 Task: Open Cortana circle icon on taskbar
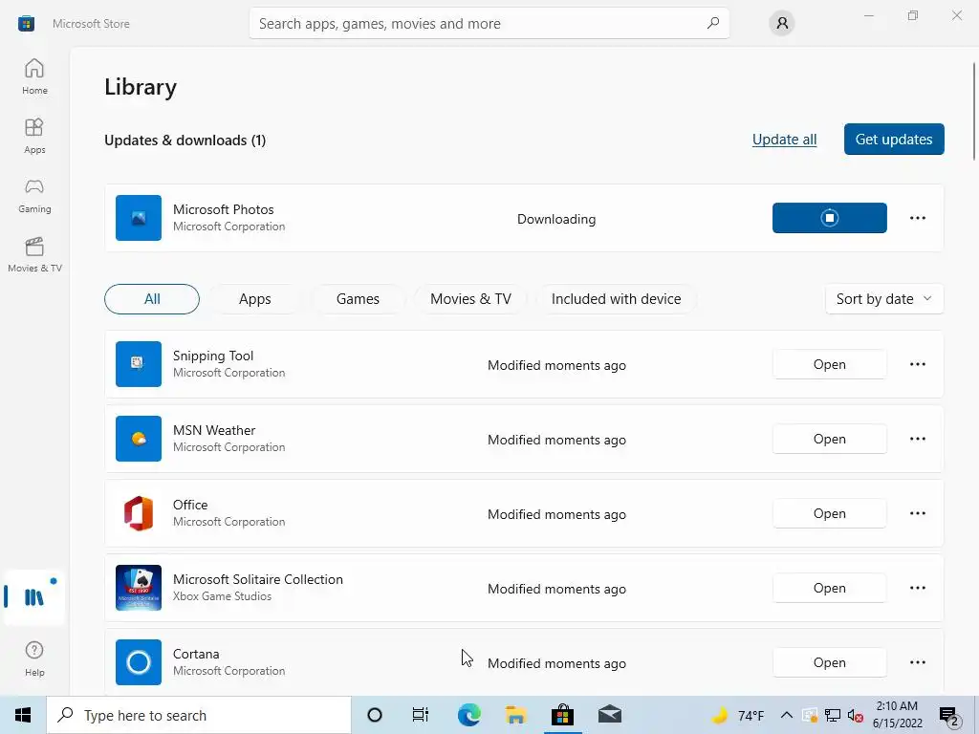point(375,715)
